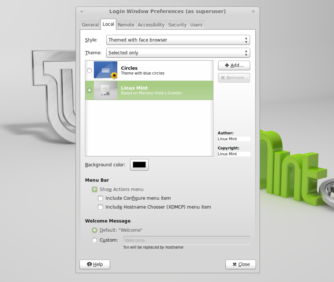The image size is (334, 282).
Task: Open the window menu arrow in title bar
Action: click(x=82, y=12)
